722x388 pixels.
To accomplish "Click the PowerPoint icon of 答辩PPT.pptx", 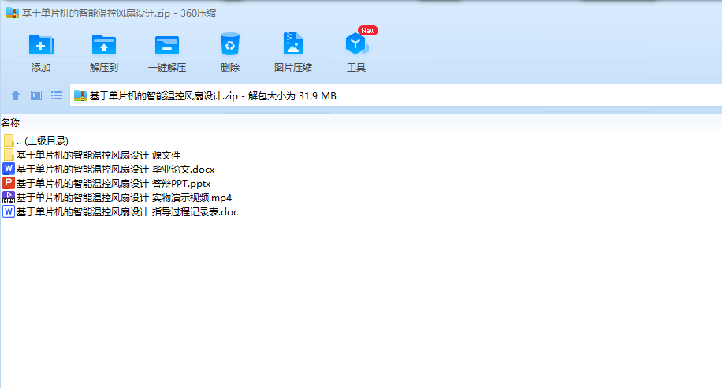I will pyautogui.click(x=9, y=183).
